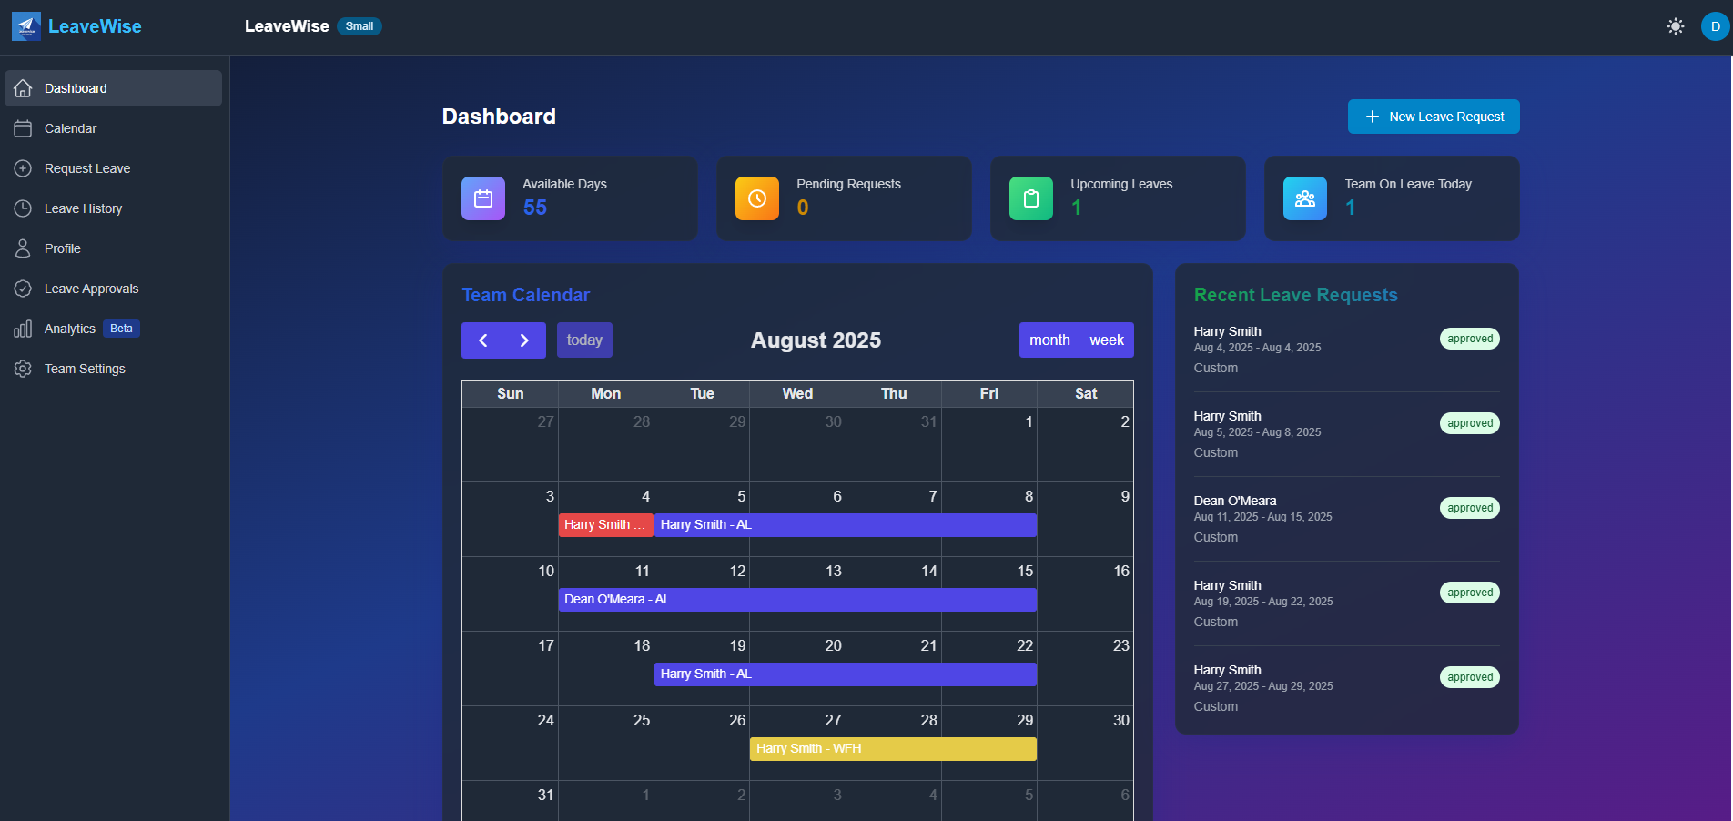Click the Analytics bar chart icon
The height and width of the screenshot is (821, 1733).
tap(23, 329)
